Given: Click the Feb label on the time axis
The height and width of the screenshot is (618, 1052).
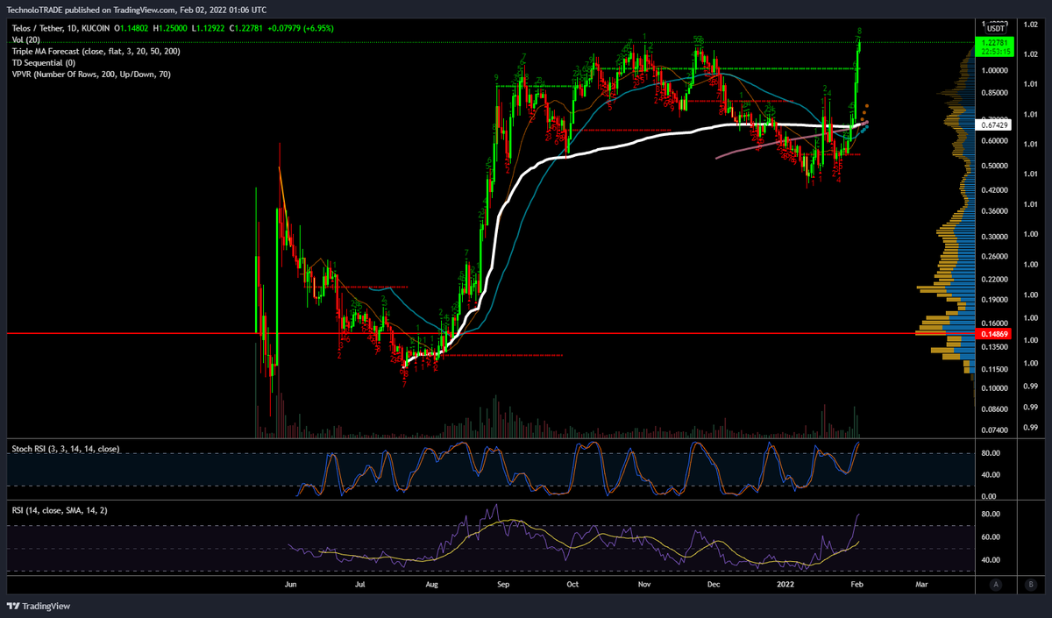Looking at the screenshot, I should (x=856, y=584).
